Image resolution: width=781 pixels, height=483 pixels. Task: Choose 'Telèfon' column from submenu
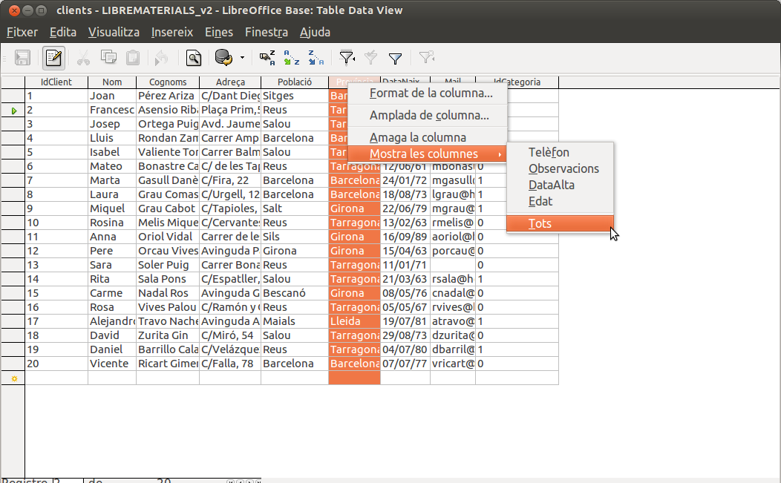point(549,152)
